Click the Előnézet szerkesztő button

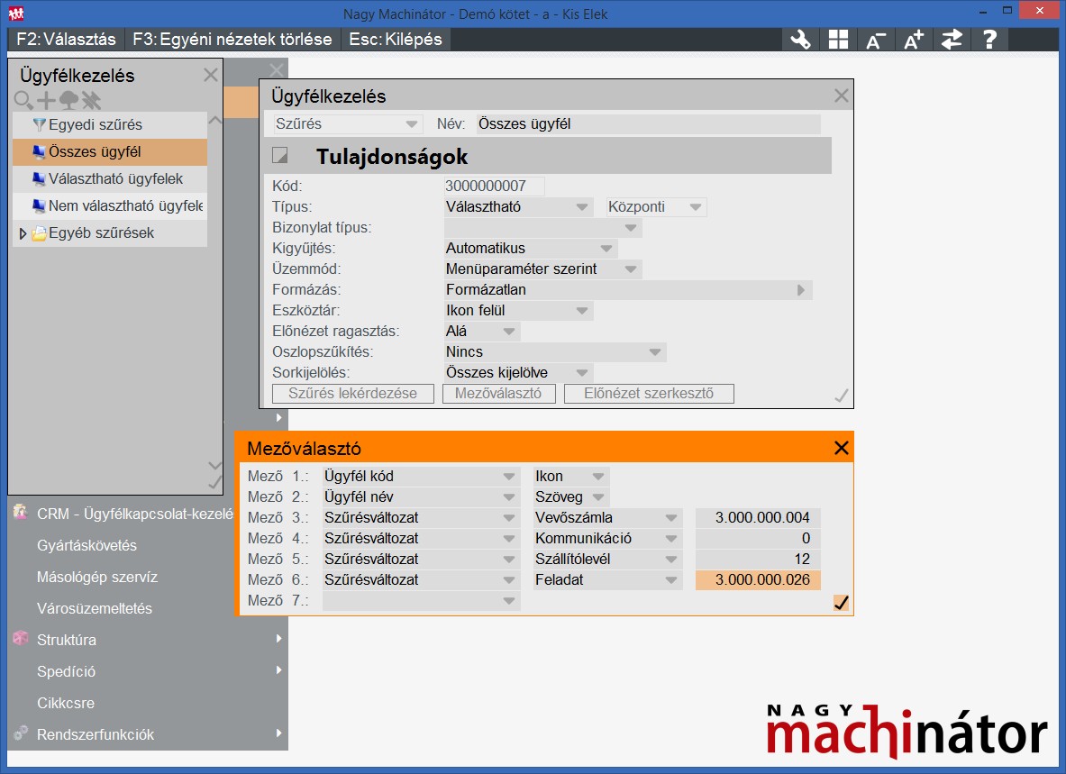[x=649, y=394]
